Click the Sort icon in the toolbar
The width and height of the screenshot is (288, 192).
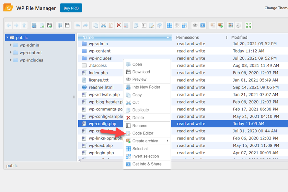(x=238, y=25)
